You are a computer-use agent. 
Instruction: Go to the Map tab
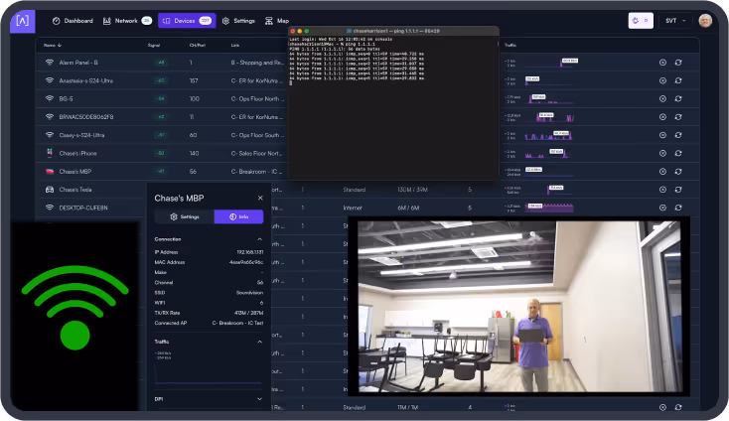(277, 21)
